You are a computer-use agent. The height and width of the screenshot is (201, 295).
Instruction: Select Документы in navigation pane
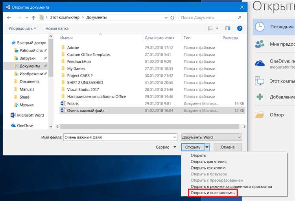(26, 66)
